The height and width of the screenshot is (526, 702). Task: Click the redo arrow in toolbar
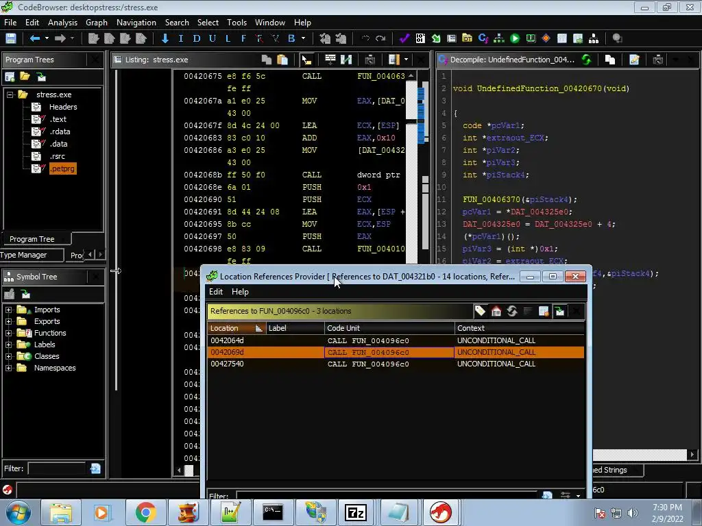(380, 38)
